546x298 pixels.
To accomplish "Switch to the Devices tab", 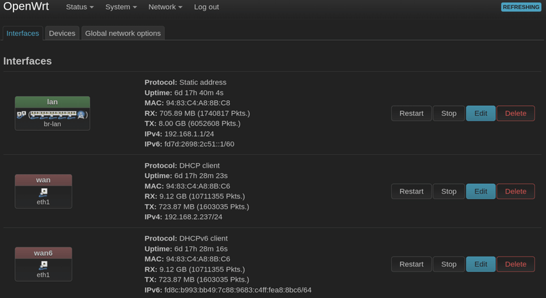I will (62, 33).
